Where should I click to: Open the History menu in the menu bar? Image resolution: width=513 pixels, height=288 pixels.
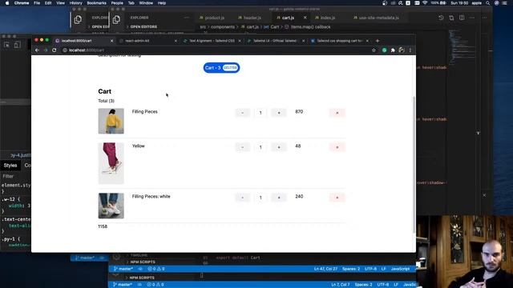[75, 3]
